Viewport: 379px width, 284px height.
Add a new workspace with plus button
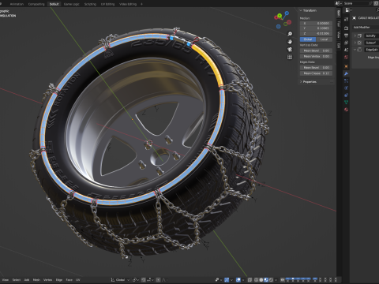[x=141, y=4]
